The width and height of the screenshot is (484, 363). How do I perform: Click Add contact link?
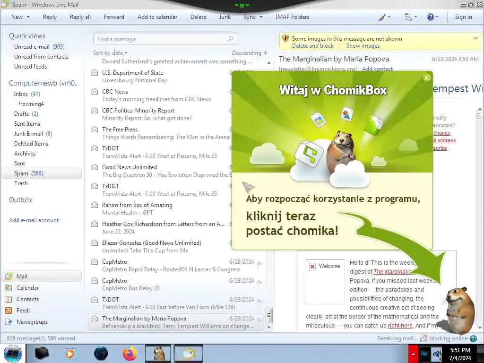tap(377, 69)
